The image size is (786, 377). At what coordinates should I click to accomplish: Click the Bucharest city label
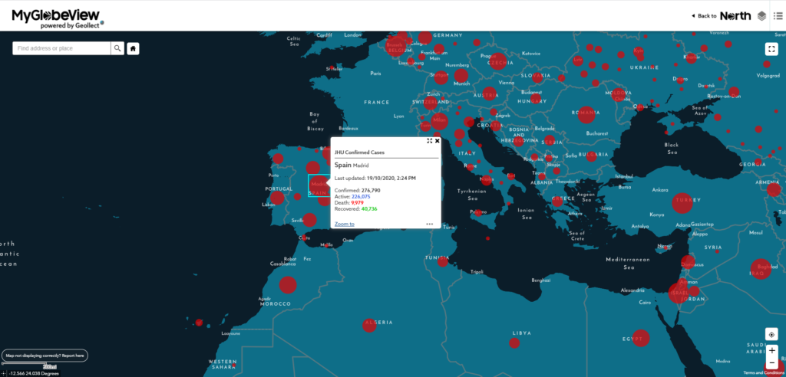[596, 133]
